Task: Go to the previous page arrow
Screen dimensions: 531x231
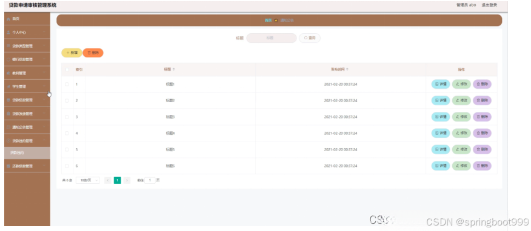Action: (108, 180)
